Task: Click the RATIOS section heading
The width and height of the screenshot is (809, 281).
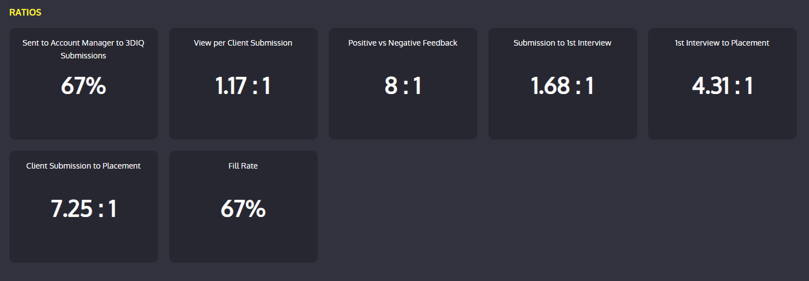Action: tap(25, 12)
